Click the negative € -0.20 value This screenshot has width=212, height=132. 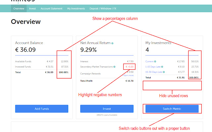click(130, 67)
